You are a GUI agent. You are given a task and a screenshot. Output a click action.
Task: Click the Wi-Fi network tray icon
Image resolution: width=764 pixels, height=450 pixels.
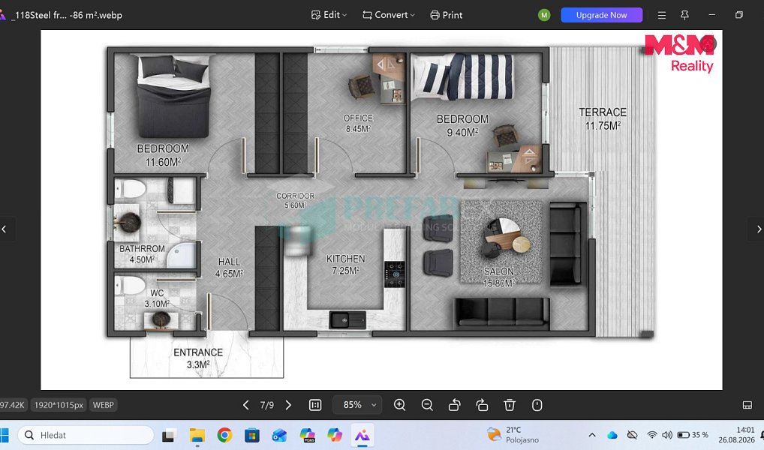(x=652, y=435)
